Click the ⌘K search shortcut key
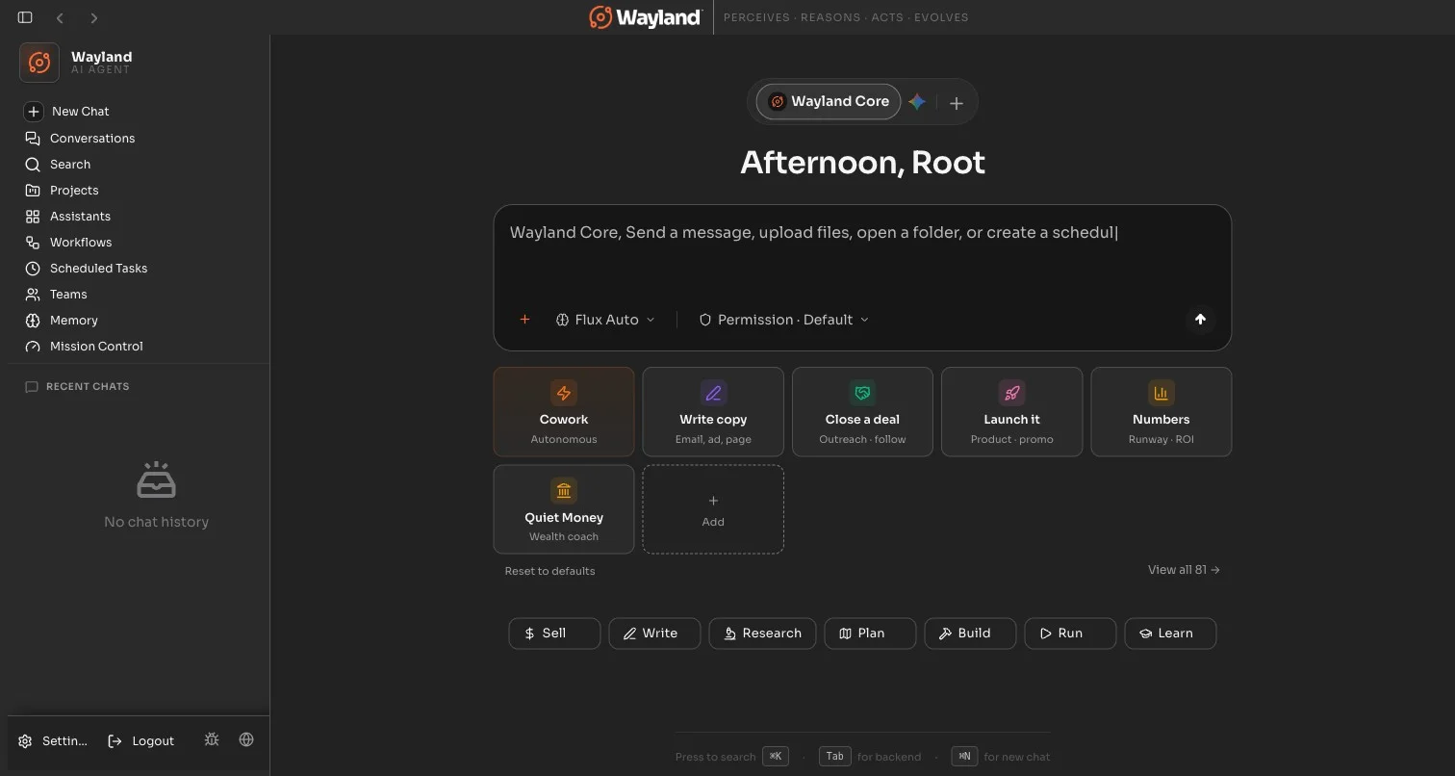The width and height of the screenshot is (1455, 776). [776, 757]
